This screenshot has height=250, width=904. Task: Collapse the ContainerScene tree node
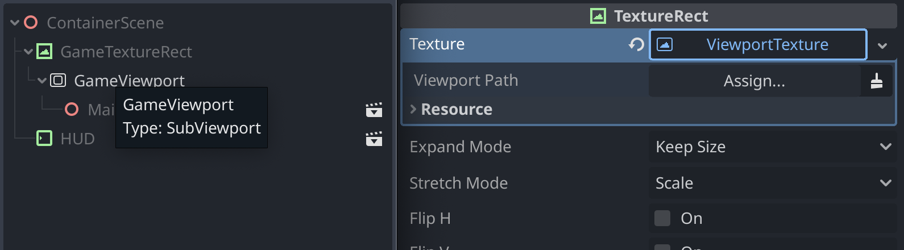[x=15, y=23]
